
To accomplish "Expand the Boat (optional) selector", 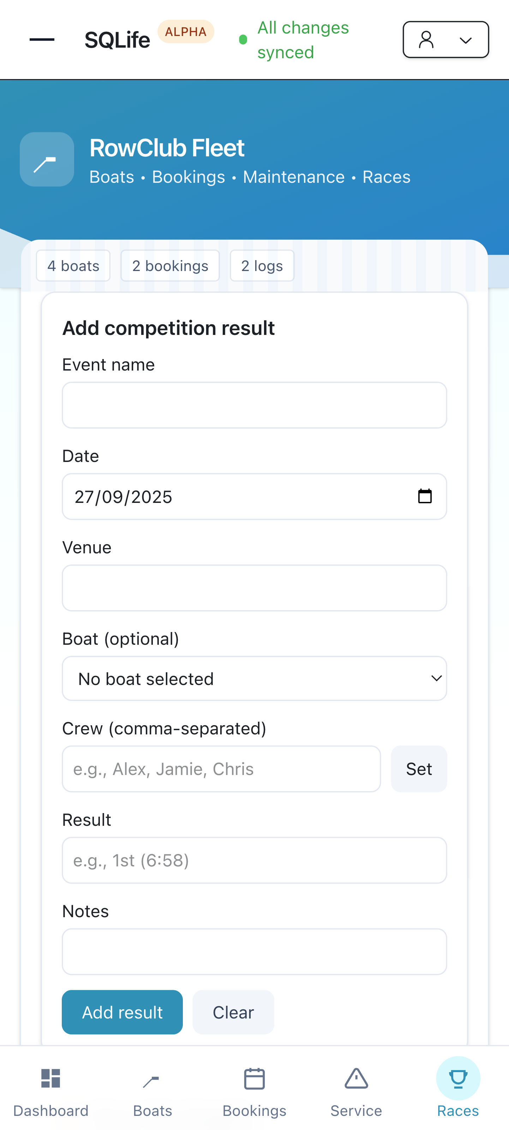I will (x=254, y=679).
